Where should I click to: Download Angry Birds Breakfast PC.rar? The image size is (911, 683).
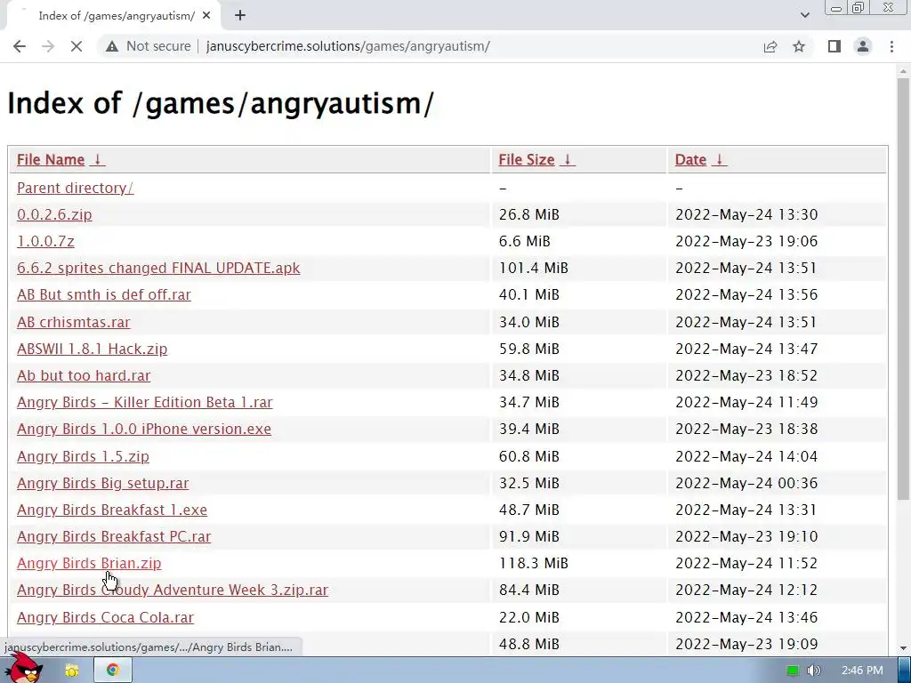113,536
